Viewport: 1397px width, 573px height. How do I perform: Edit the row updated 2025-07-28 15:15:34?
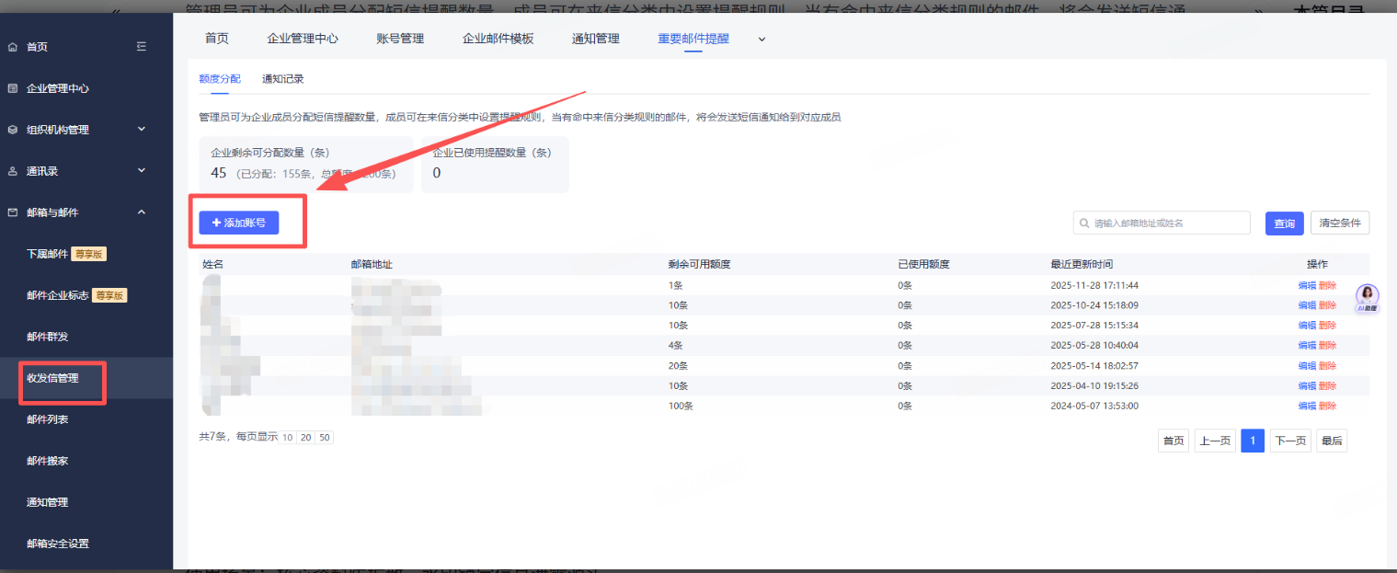tap(1307, 326)
